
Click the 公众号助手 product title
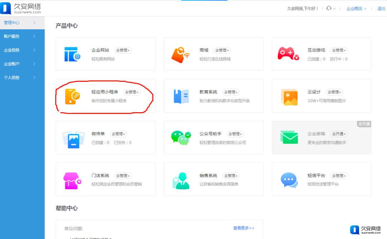coord(211,134)
